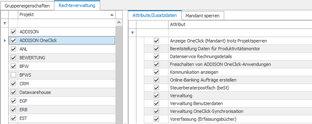Select the Rechteverwaltung tab
Viewport: 312px width, 124px height.
click(77, 5)
